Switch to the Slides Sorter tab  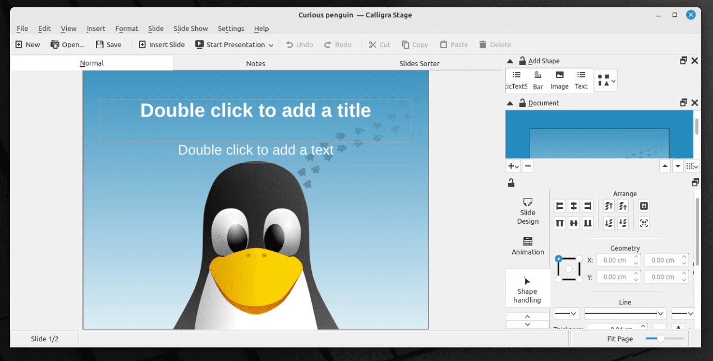coord(419,63)
